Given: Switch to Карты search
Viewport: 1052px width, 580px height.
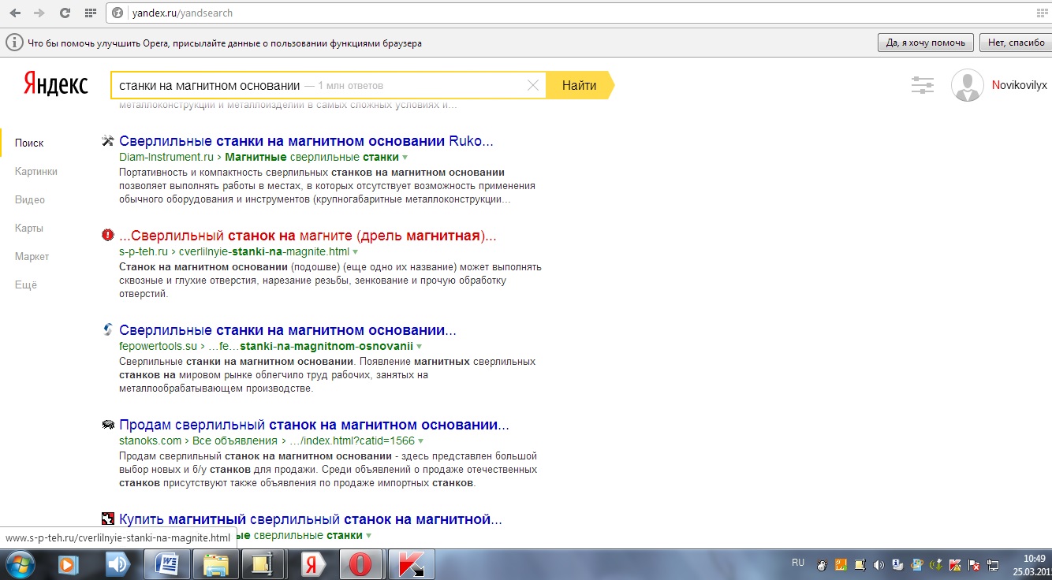Looking at the screenshot, I should pyautogui.click(x=28, y=228).
